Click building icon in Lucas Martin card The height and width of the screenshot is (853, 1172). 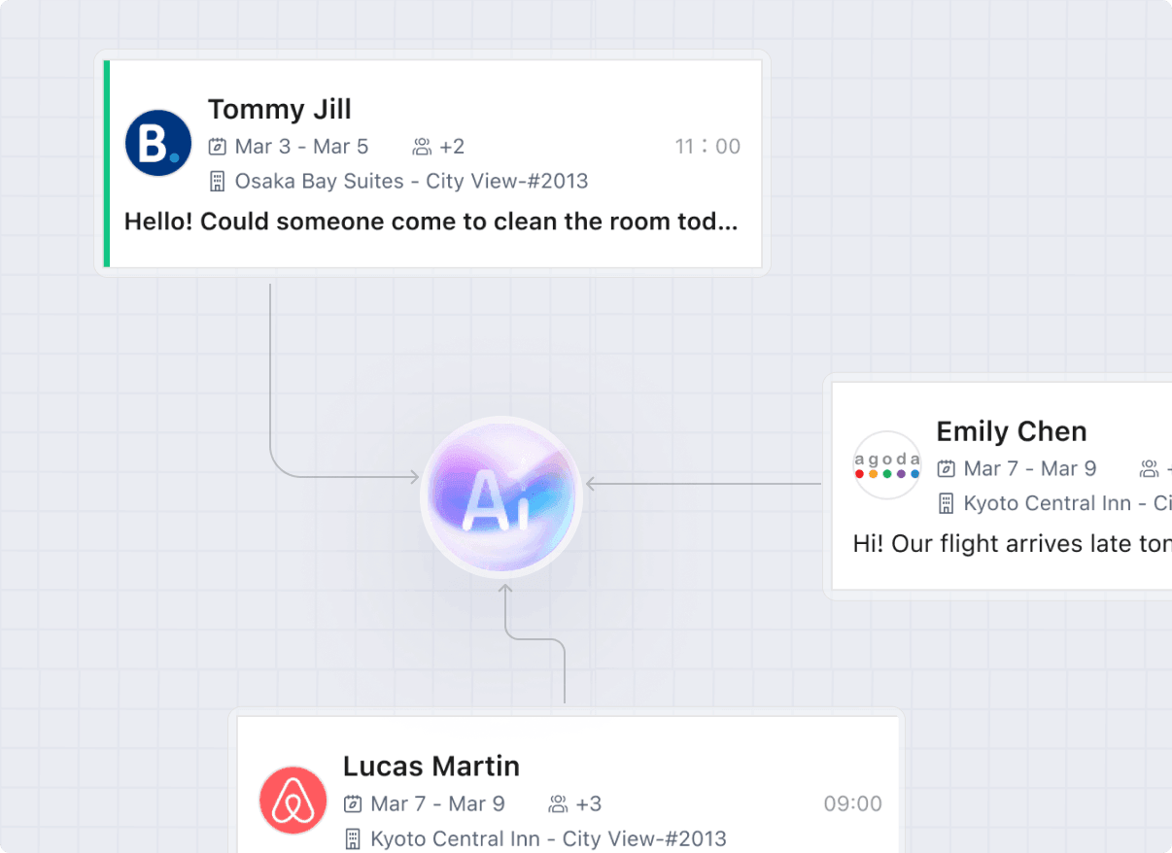coord(353,838)
